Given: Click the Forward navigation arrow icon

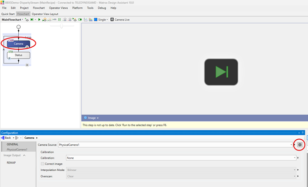Looking at the screenshot, I should (x=17, y=138).
